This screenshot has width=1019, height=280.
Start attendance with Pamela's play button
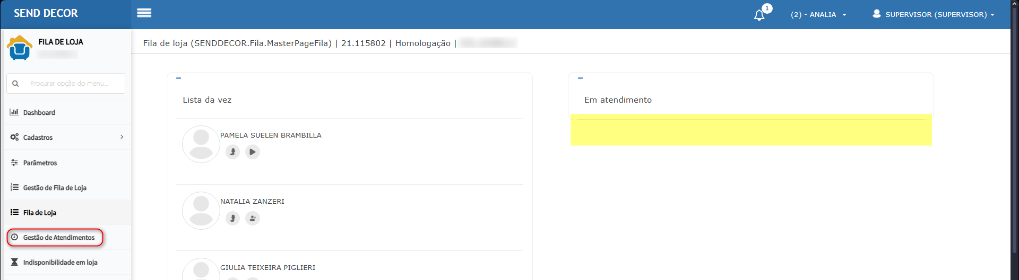(253, 152)
